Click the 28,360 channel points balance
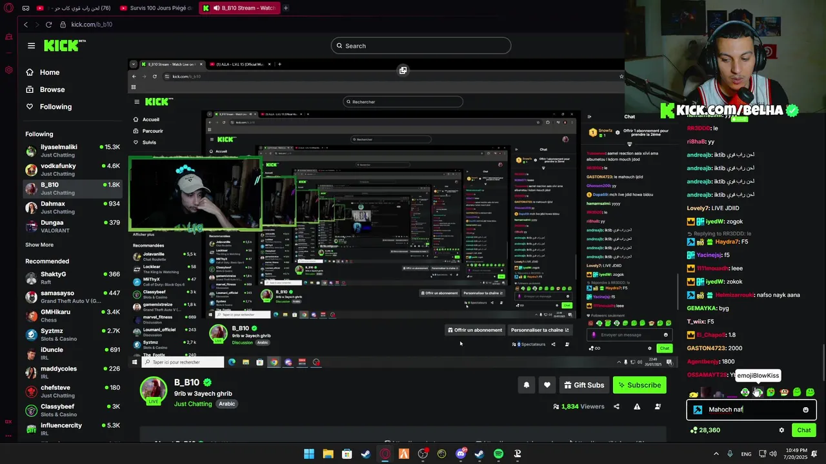 (705, 430)
